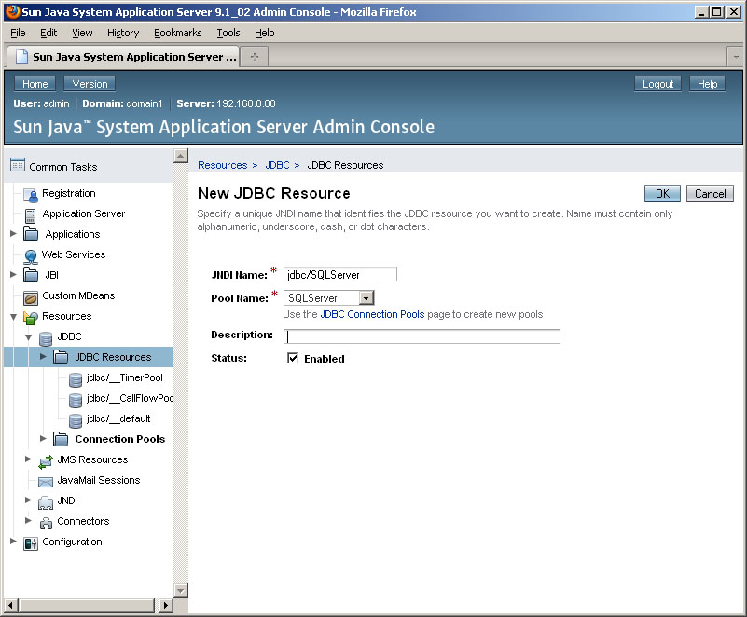The height and width of the screenshot is (617, 747).
Task: Open the tab list dropdown arrow
Action: pyautogui.click(x=736, y=57)
